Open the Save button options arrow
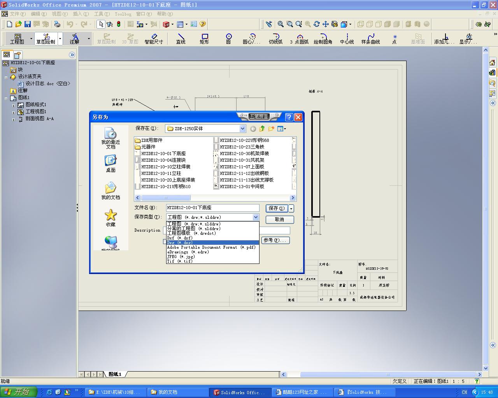 tap(291, 208)
